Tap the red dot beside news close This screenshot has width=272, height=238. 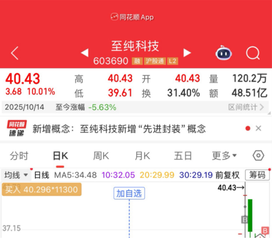coord(248,128)
